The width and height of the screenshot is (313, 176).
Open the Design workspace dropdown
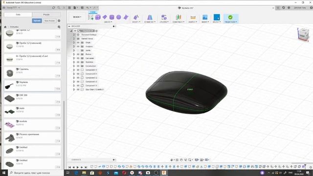point(77,17)
